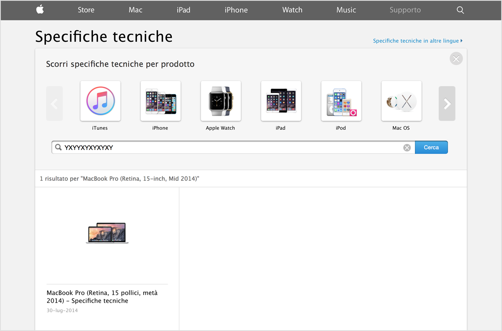Click the Apple Watch label text
The height and width of the screenshot is (331, 502).
tap(220, 128)
